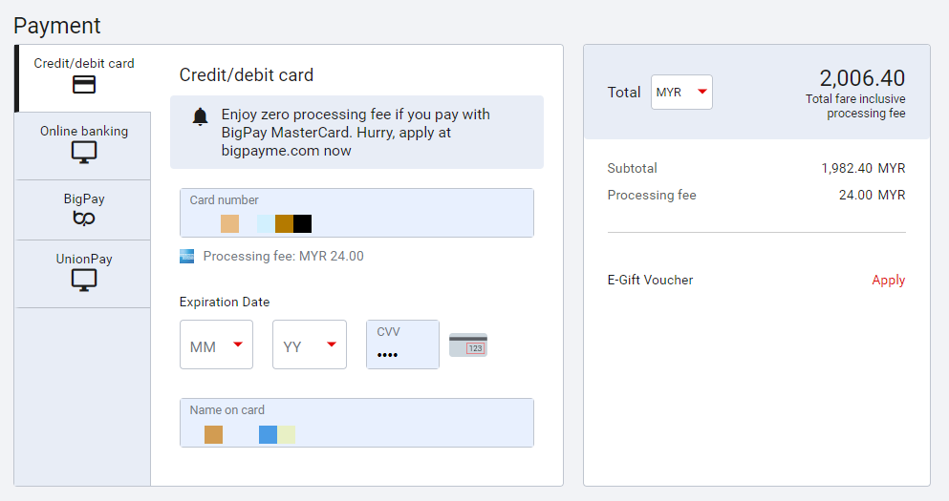Open the YY expiration year dropdown
The image size is (949, 501).
pyautogui.click(x=309, y=345)
